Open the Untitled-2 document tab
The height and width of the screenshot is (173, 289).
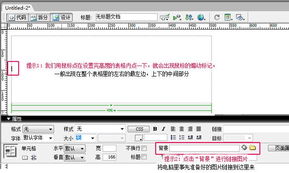[17, 8]
